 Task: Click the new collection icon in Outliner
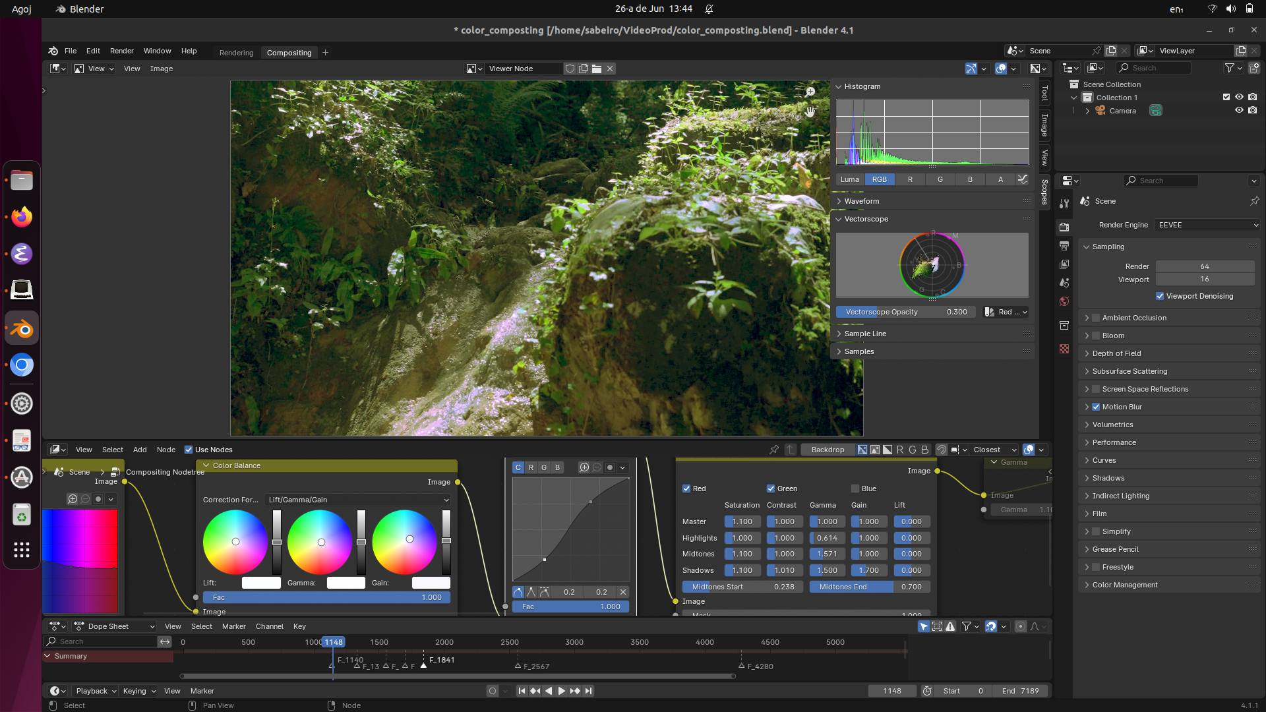click(1254, 68)
